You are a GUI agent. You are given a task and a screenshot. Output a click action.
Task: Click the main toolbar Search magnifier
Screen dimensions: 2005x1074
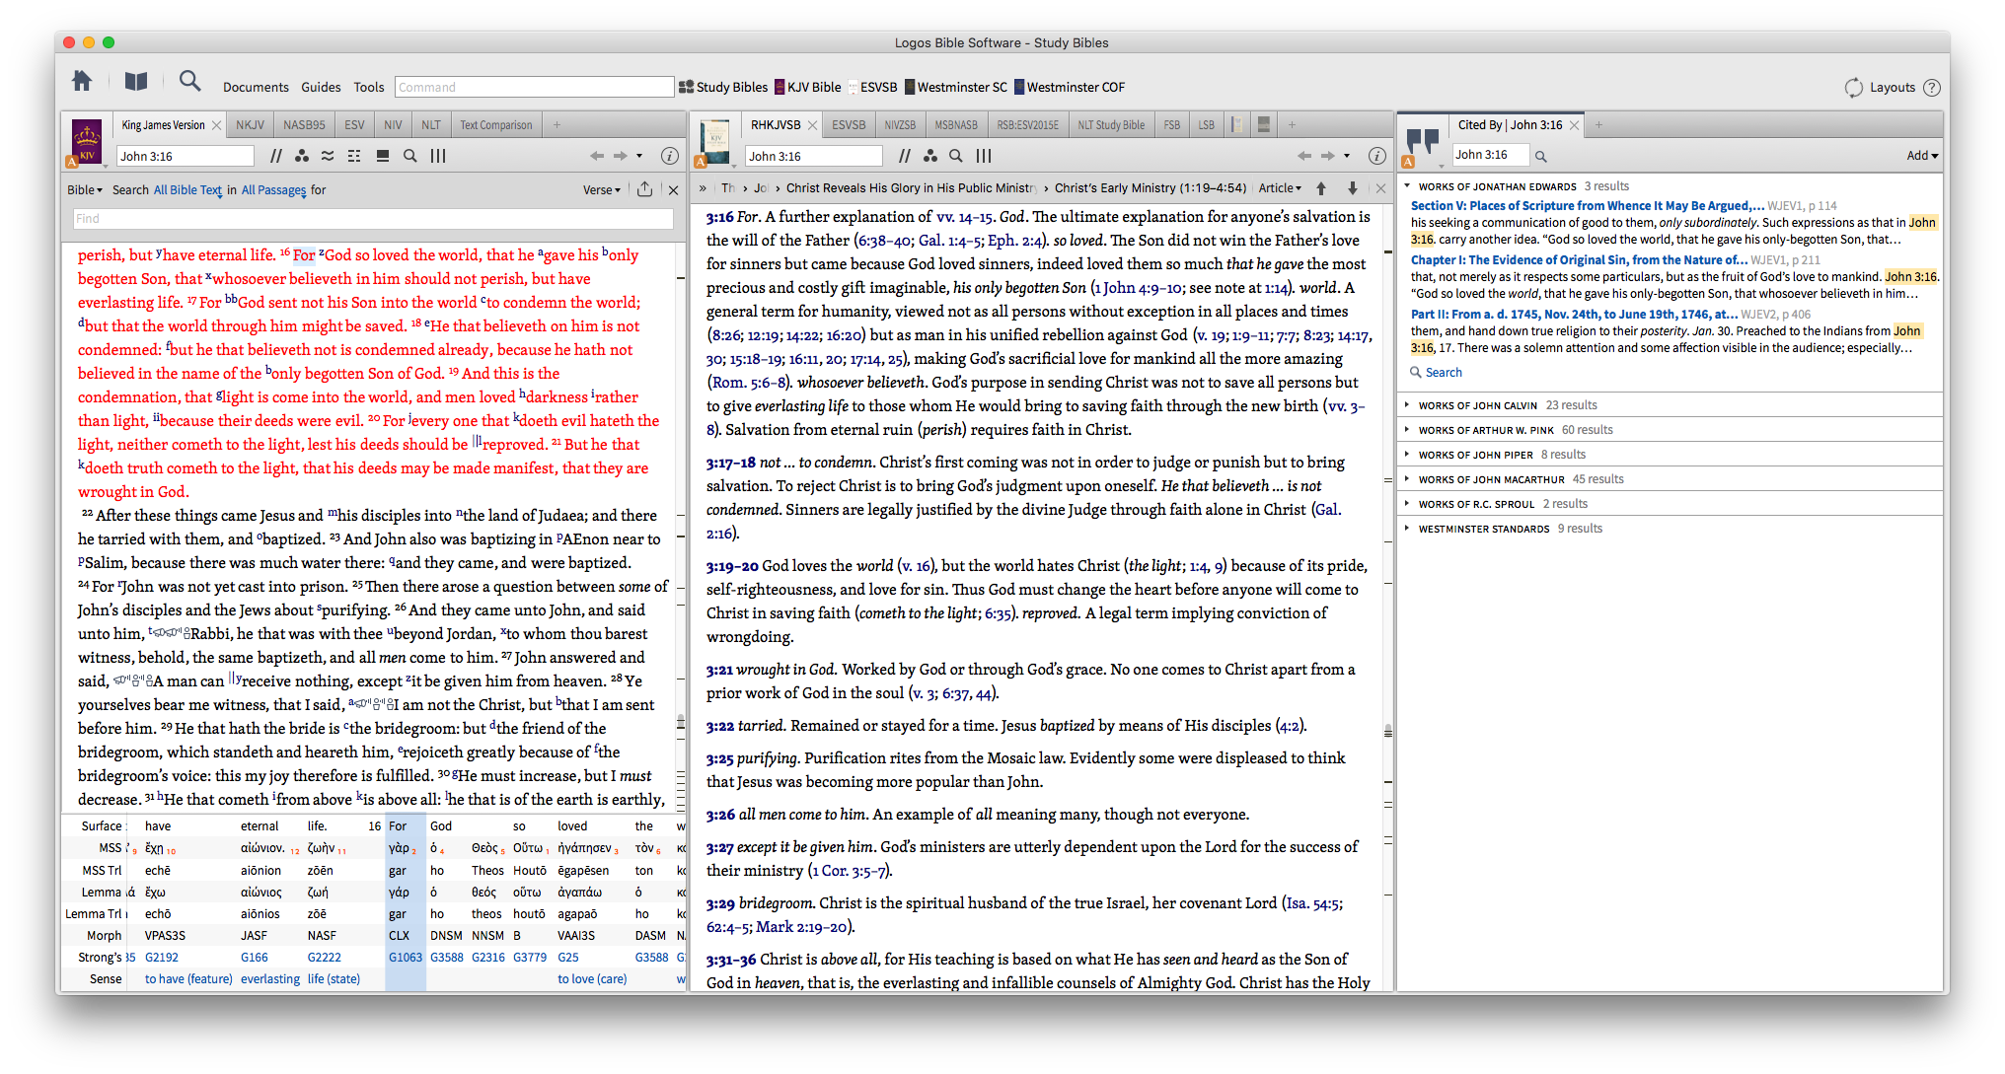pyautogui.click(x=189, y=82)
